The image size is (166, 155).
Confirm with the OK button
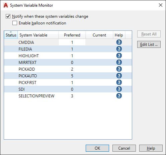97,148
